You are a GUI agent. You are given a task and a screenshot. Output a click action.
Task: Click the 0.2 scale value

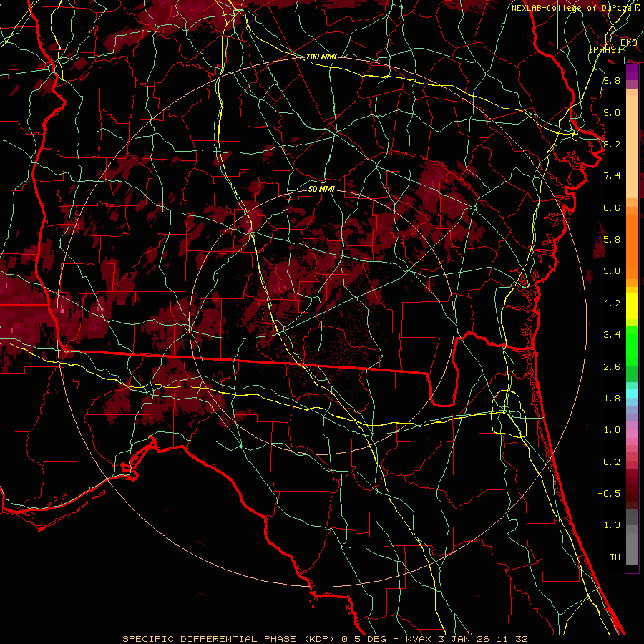click(612, 462)
